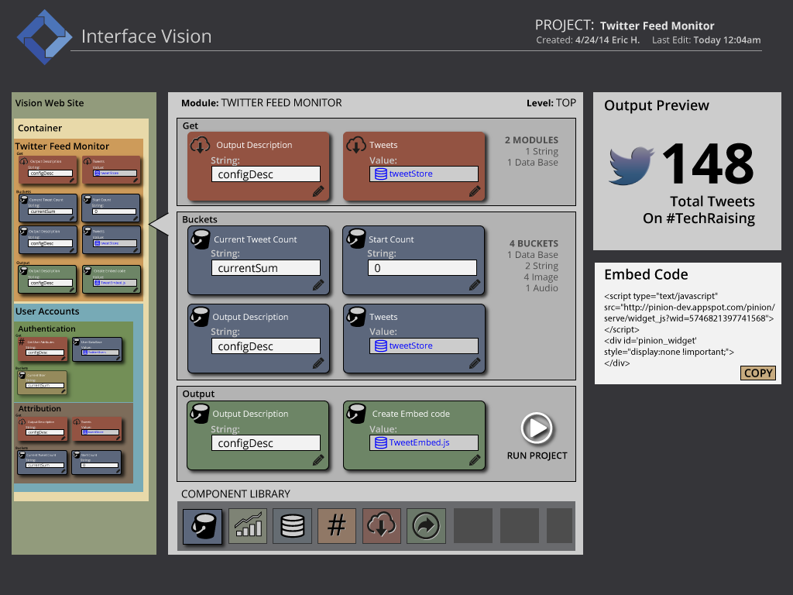The width and height of the screenshot is (793, 595).
Task: Choose the database component in the library
Action: pyautogui.click(x=293, y=526)
